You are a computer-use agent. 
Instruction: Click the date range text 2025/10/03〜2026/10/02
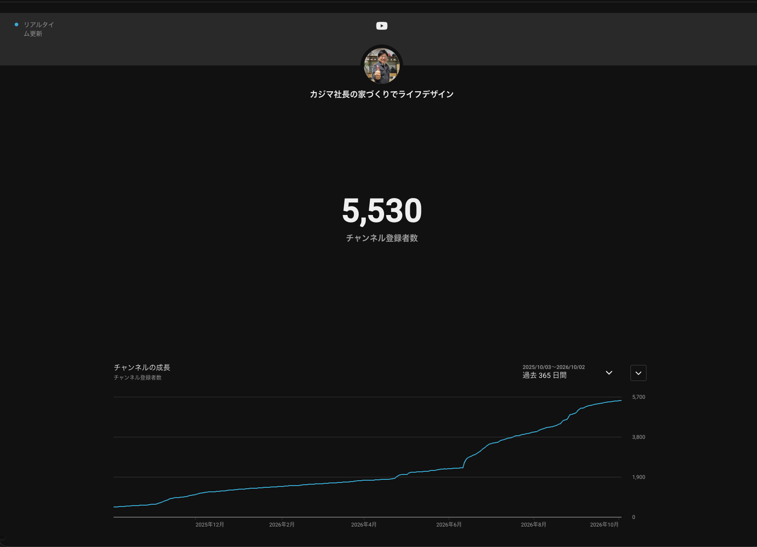pyautogui.click(x=553, y=367)
